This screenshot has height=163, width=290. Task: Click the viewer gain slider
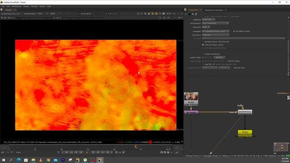pos(34,18)
